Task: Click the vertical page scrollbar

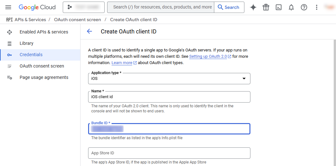Action: 335,103
